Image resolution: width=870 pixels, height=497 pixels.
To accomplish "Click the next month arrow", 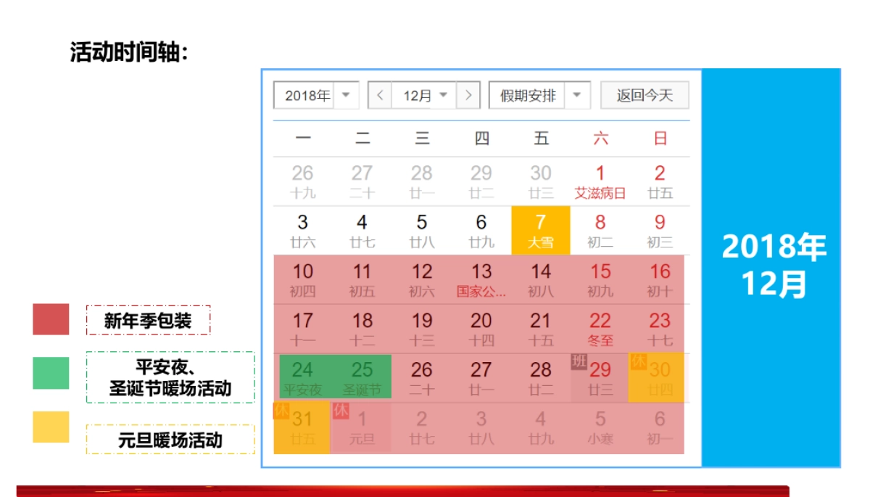I will 470,94.
